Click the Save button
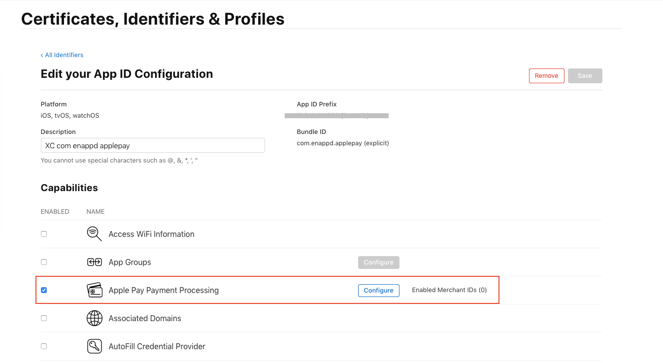Viewport: 663px width, 363px height. tap(585, 75)
